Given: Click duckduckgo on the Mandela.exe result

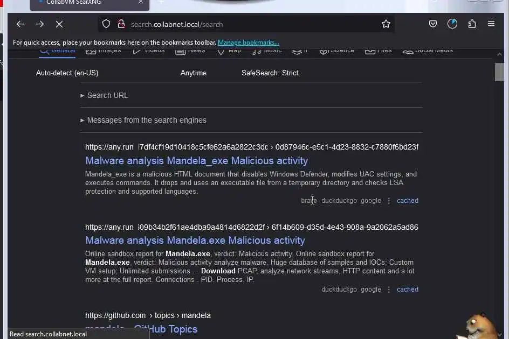Looking at the screenshot, I should click(339, 289).
